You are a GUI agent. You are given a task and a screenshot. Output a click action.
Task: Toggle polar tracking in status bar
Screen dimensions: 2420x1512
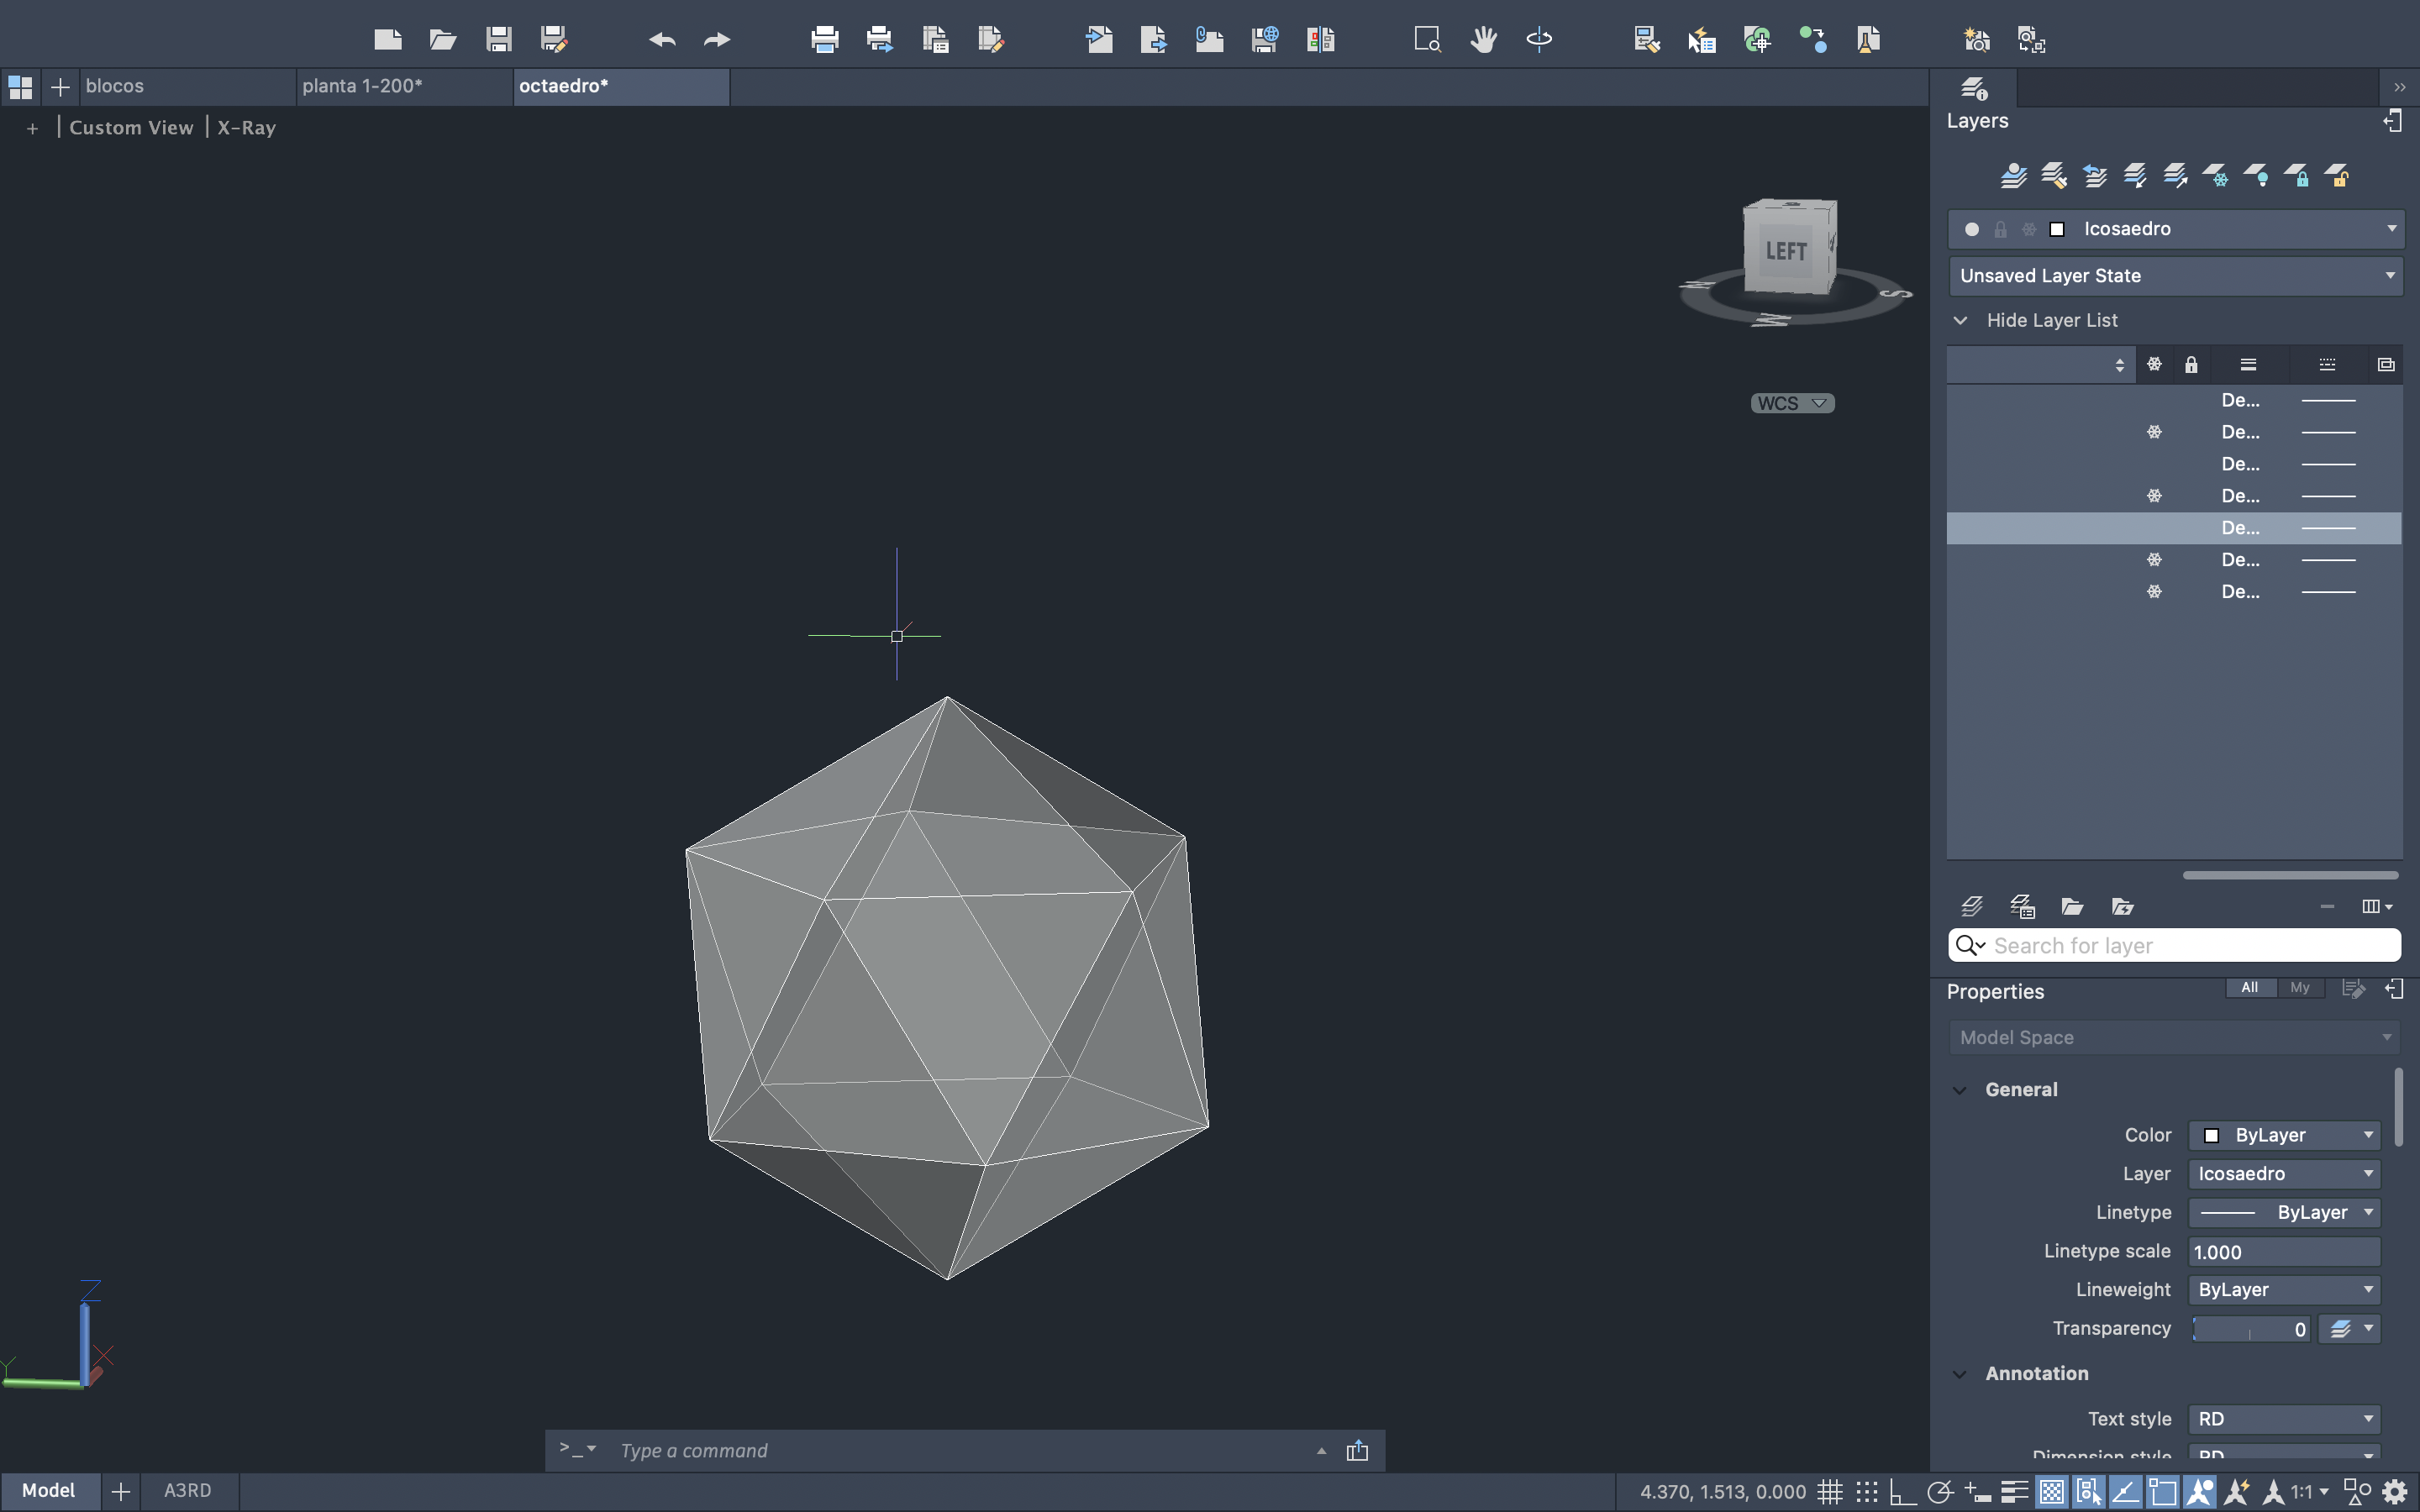pos(1940,1491)
